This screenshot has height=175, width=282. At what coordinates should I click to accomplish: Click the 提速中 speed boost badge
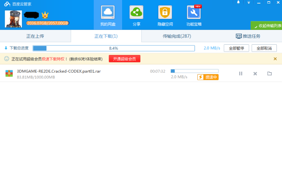point(208,77)
